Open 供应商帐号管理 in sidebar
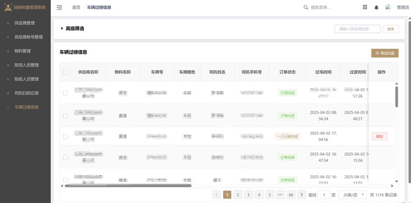This screenshot has width=411, height=203. (x=29, y=37)
